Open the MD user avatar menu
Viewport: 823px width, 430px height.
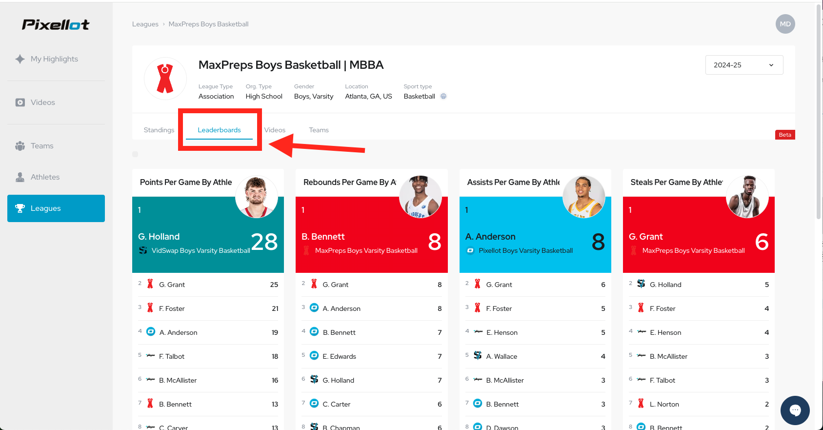785,24
